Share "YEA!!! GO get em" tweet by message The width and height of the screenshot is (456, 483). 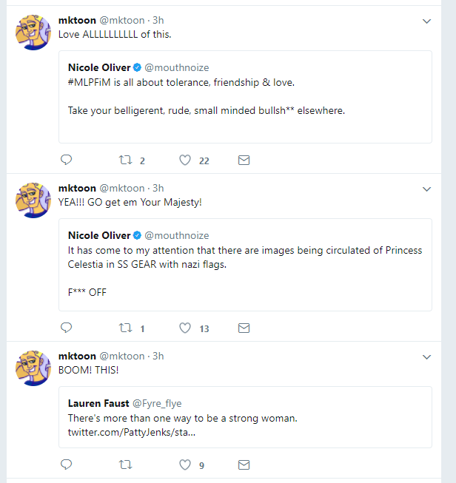point(244,328)
